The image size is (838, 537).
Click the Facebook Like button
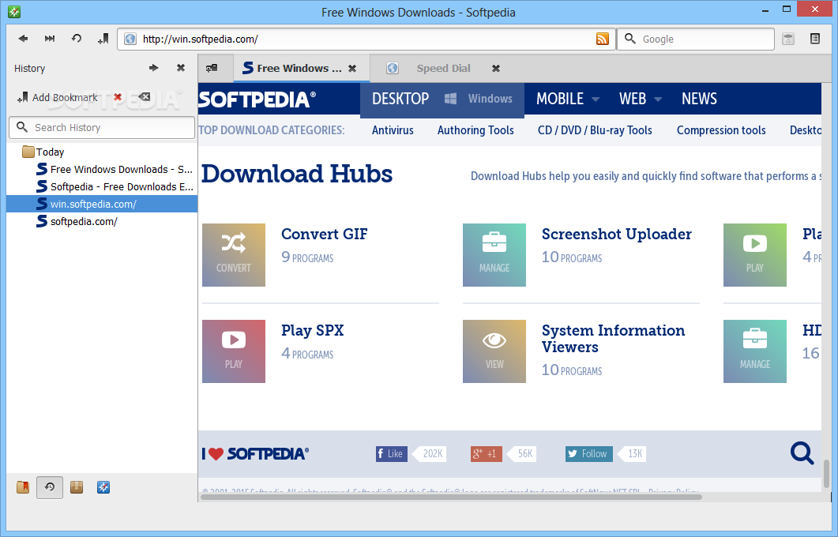392,453
